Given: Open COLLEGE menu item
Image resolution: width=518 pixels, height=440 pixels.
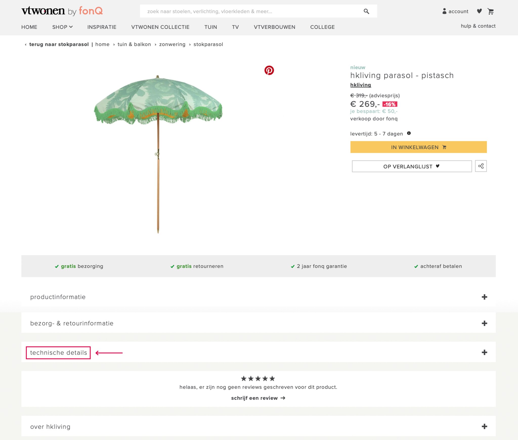Looking at the screenshot, I should pyautogui.click(x=322, y=27).
